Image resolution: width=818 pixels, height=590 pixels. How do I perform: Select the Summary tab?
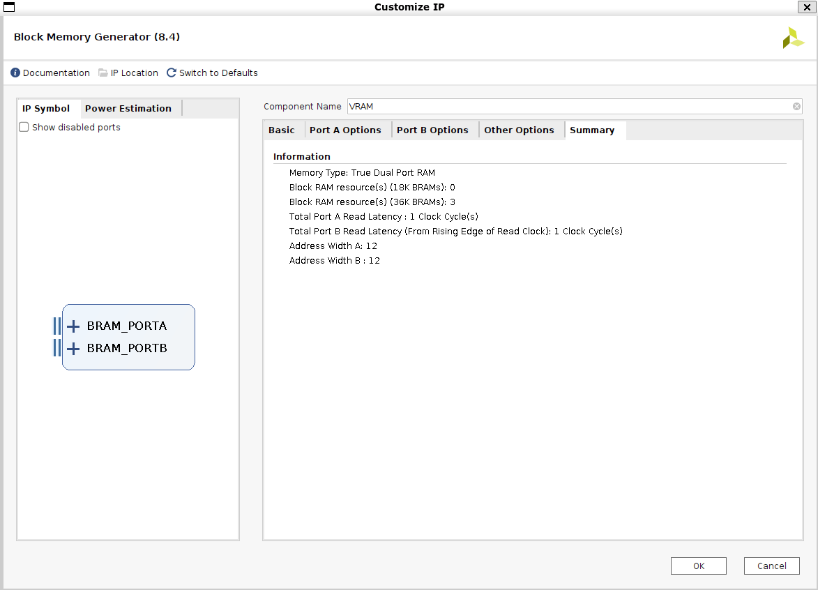tap(592, 130)
